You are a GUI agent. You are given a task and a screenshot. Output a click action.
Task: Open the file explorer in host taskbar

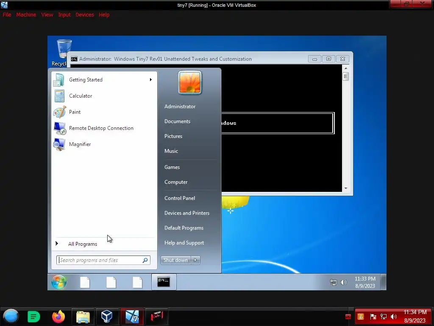click(83, 317)
